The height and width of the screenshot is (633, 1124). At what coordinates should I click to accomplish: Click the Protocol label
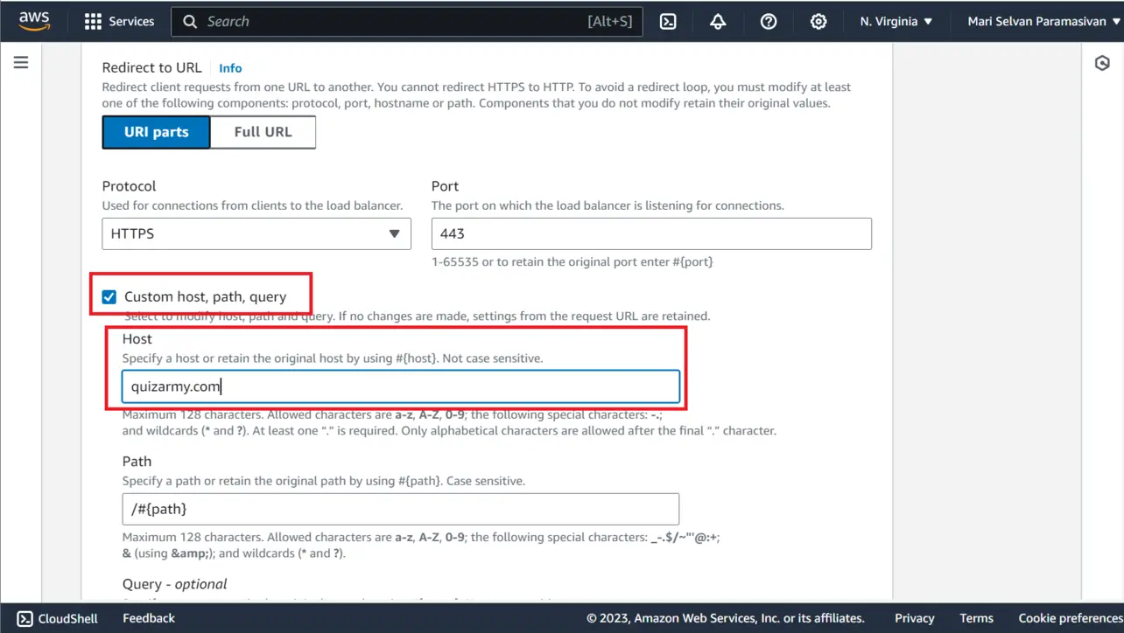[x=130, y=186]
